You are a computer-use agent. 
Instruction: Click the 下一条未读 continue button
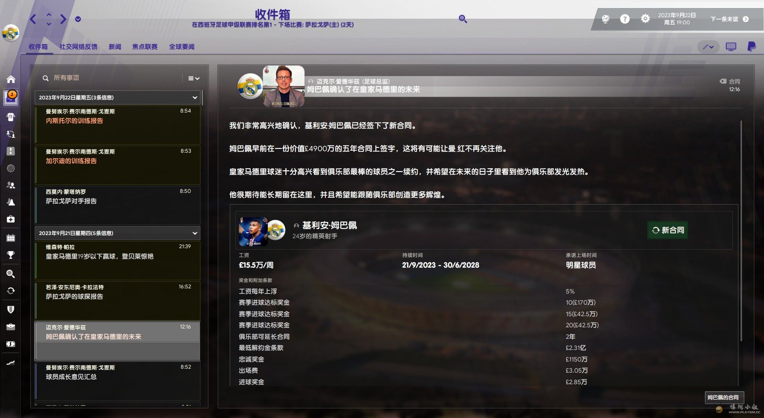click(729, 19)
